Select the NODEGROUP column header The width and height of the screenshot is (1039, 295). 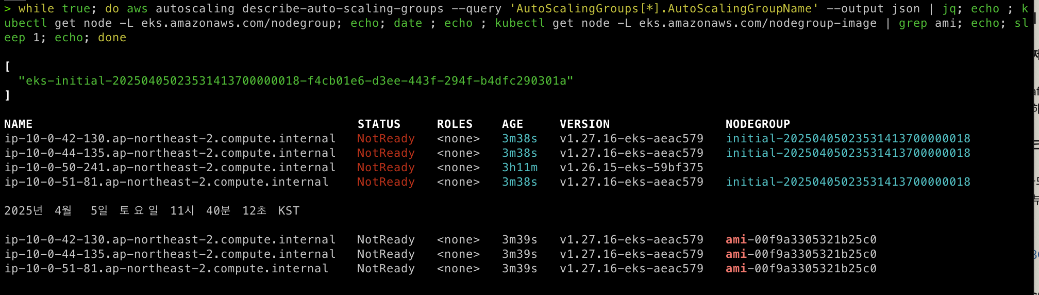point(758,124)
